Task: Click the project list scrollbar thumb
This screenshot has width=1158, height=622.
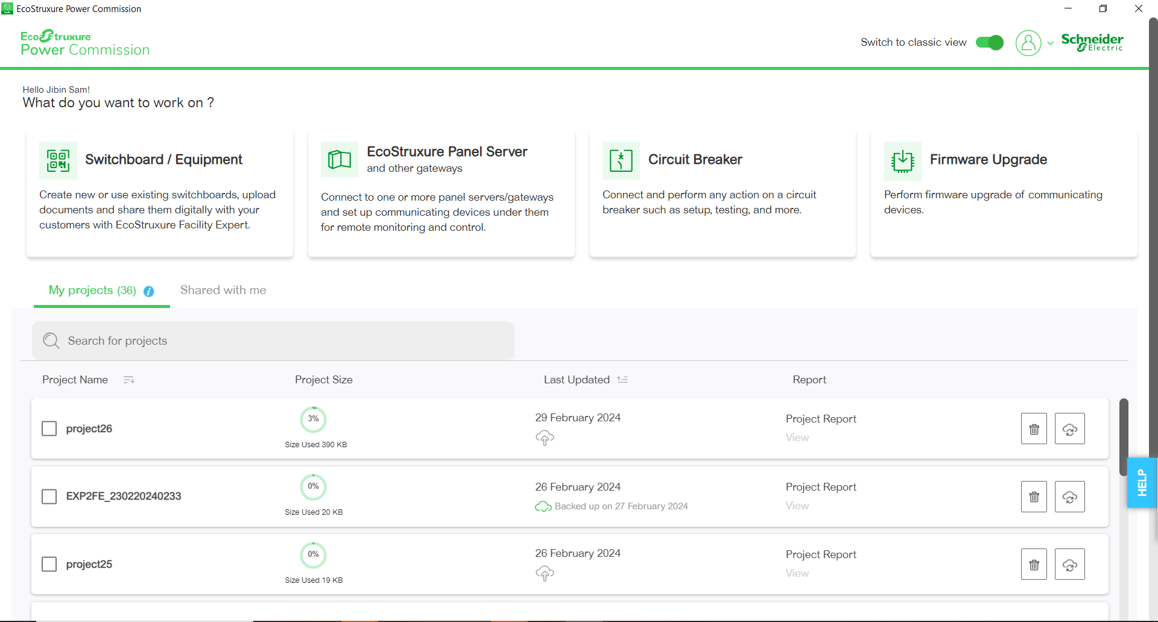Action: [x=1124, y=438]
